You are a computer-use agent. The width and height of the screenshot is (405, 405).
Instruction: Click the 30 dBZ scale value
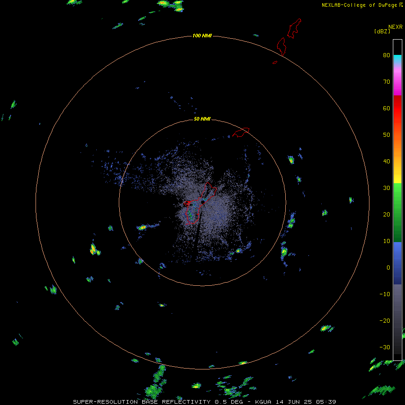click(x=387, y=188)
